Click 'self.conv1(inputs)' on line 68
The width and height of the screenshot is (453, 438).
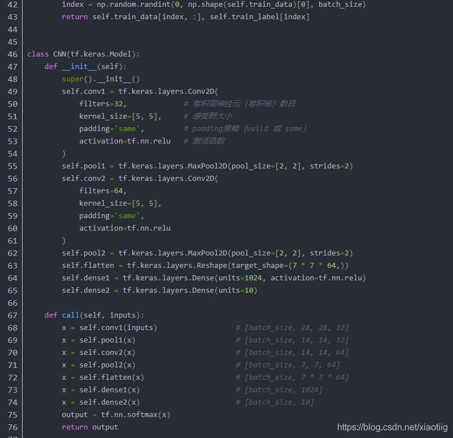click(x=118, y=328)
